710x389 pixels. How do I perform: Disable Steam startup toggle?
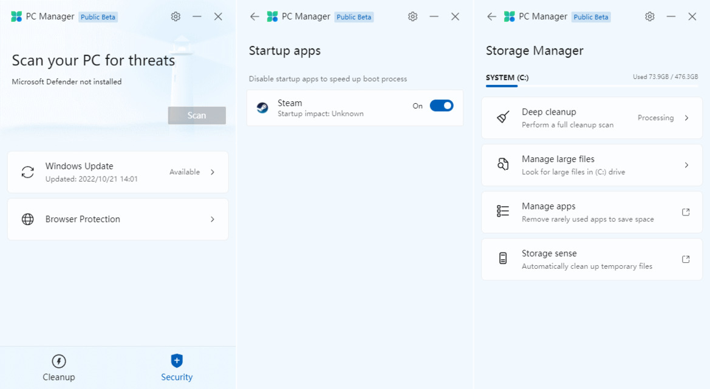(x=442, y=106)
